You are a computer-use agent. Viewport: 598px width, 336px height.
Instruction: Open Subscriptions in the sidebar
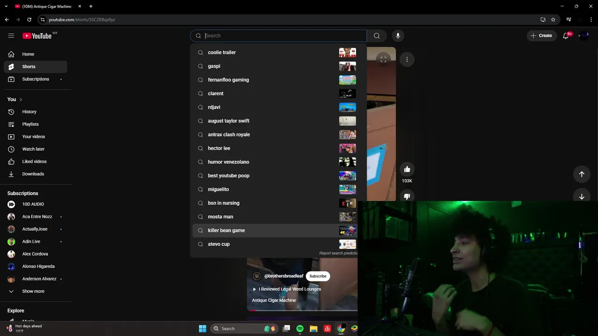[x=36, y=79]
